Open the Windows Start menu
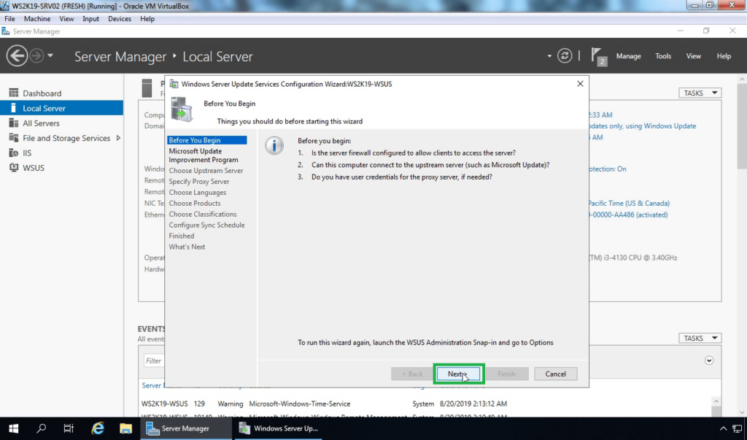 (x=13, y=428)
